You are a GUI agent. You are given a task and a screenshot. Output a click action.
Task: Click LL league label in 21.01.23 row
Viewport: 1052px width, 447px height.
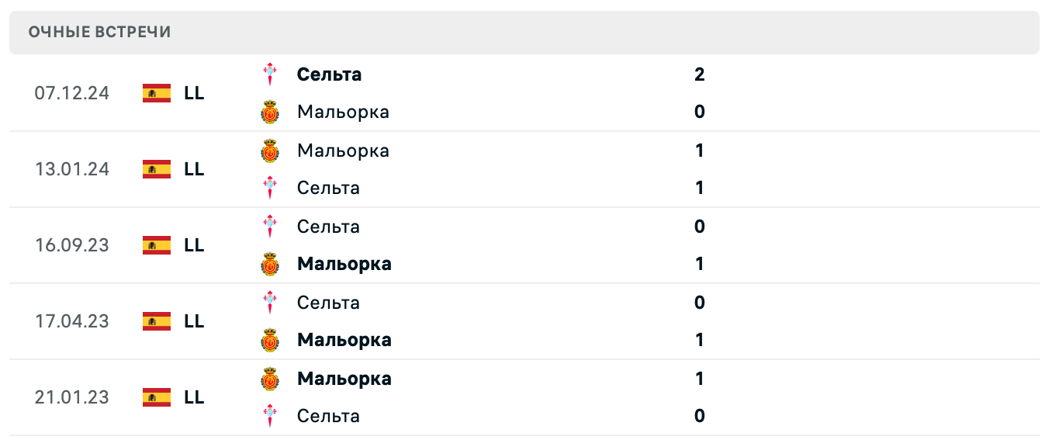[194, 397]
